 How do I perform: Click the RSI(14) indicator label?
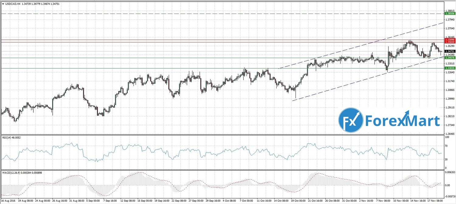[7, 138]
